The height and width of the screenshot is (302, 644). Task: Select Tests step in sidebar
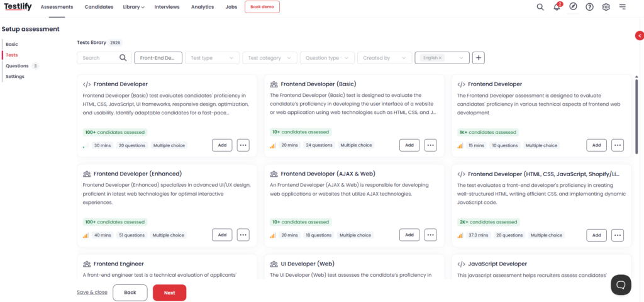pyautogui.click(x=12, y=55)
